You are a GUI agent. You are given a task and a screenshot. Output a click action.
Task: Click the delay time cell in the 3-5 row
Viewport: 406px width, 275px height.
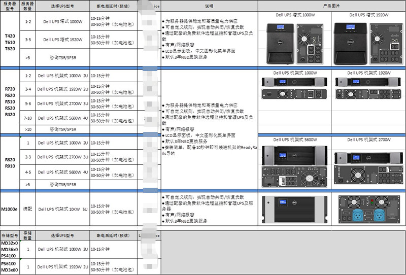(113, 40)
